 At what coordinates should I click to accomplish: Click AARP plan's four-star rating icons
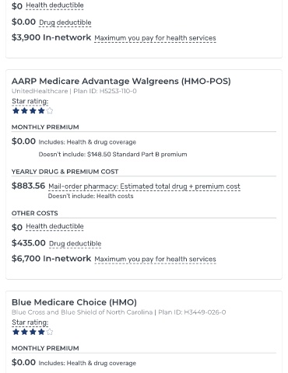33,111
